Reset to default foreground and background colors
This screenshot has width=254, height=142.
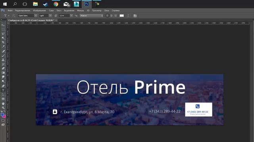point(2,111)
